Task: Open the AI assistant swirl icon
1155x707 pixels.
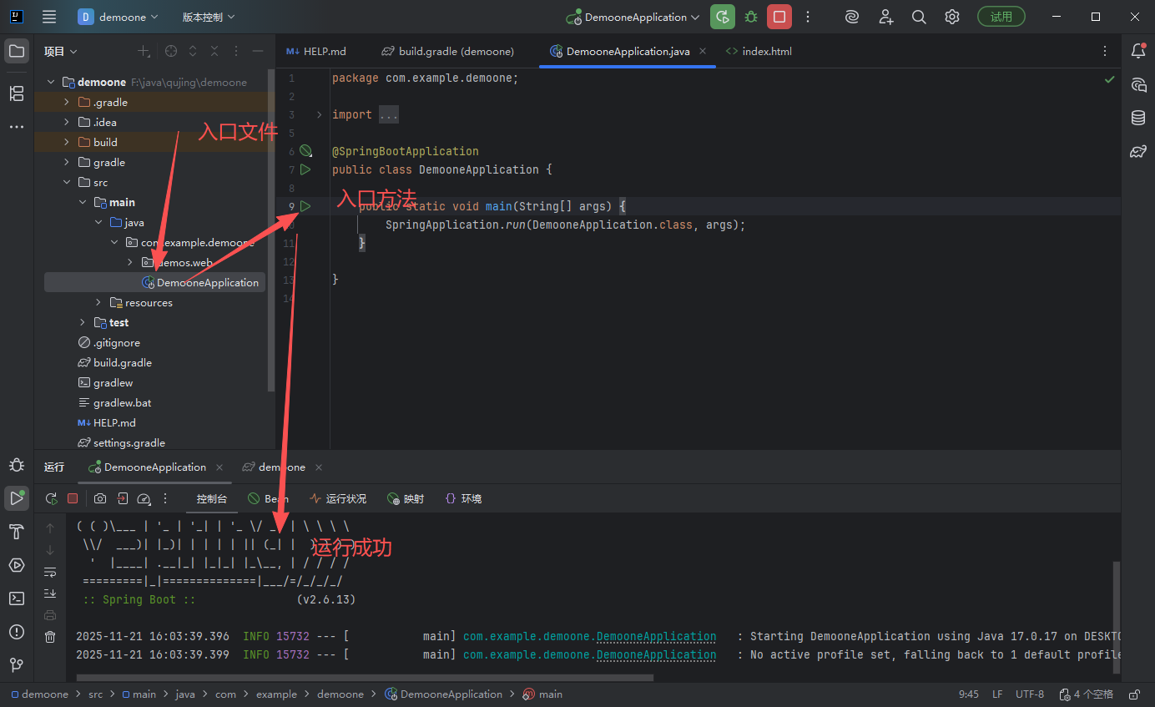Action: pyautogui.click(x=852, y=17)
